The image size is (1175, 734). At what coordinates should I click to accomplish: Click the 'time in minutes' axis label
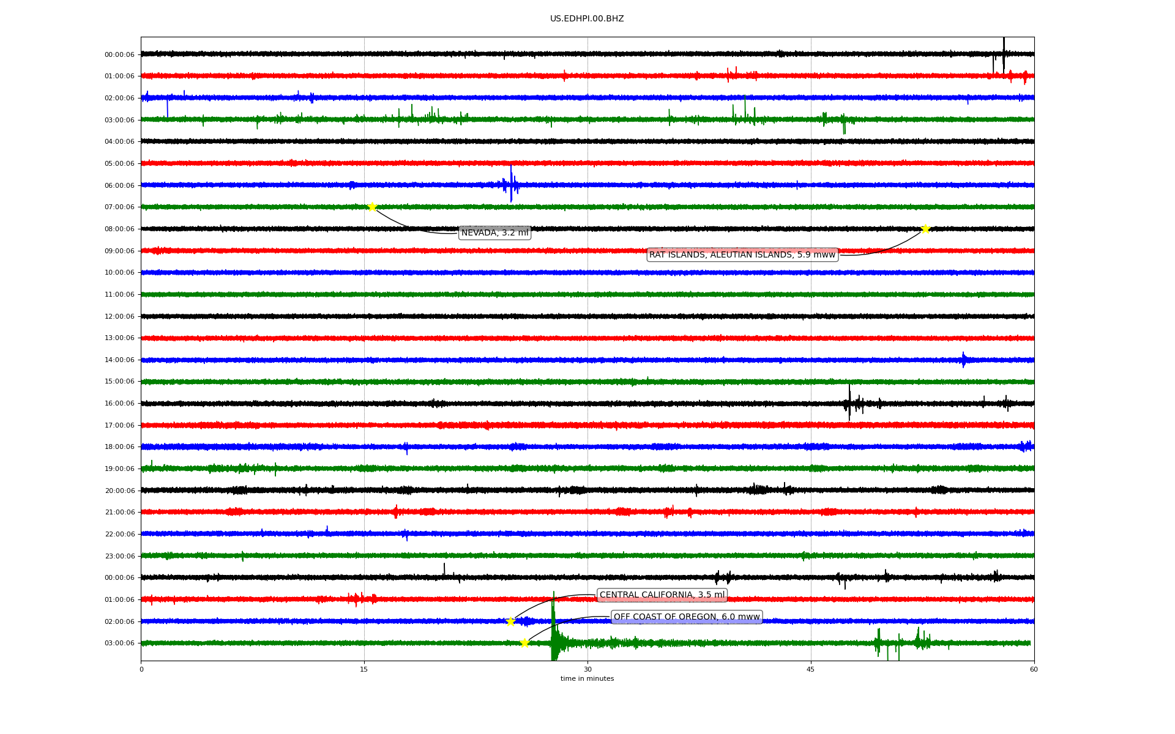[x=587, y=679]
